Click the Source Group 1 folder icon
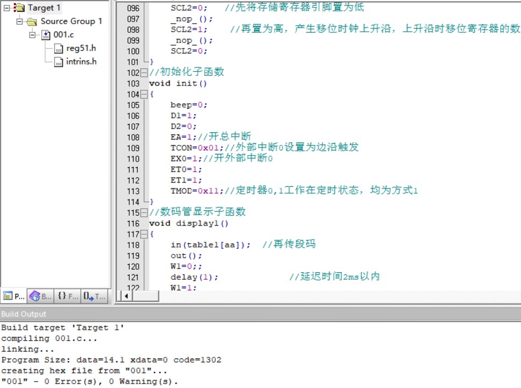The width and height of the screenshot is (521, 388). pos(32,22)
